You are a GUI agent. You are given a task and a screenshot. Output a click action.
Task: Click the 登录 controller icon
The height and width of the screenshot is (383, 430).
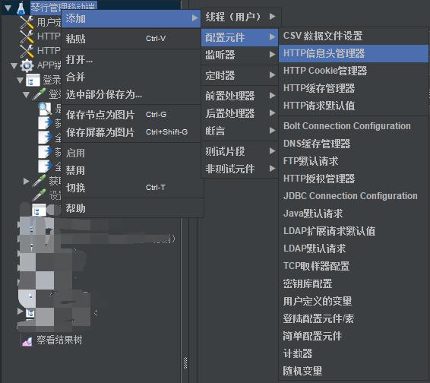[33, 80]
